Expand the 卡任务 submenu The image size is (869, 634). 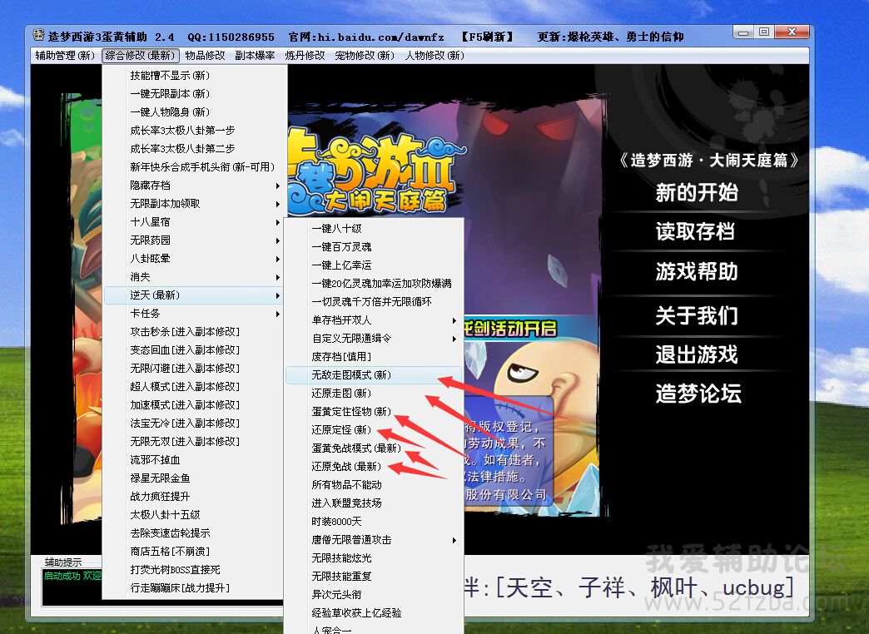point(193,313)
